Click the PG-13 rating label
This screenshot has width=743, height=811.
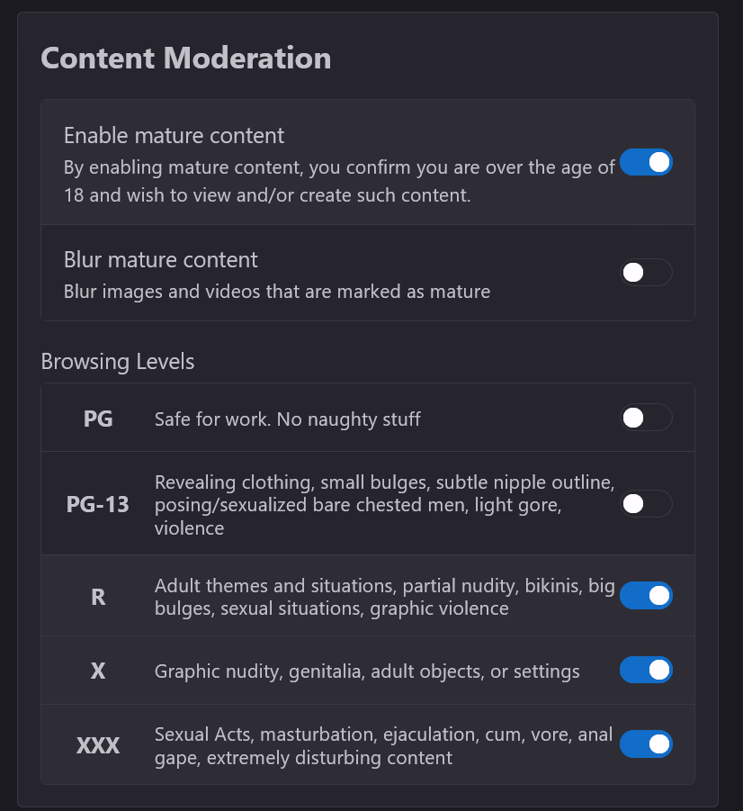pos(98,504)
